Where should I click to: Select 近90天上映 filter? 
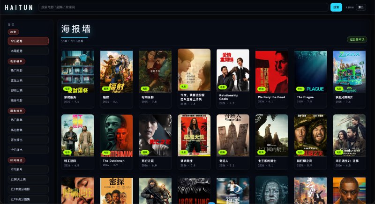click(x=28, y=179)
